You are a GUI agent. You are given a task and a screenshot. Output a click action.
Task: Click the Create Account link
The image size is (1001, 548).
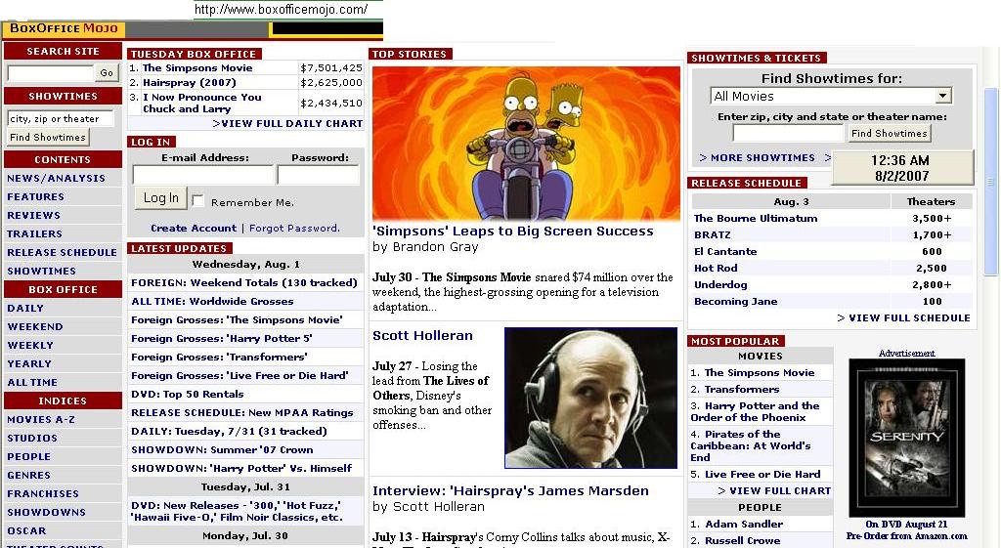coord(194,229)
